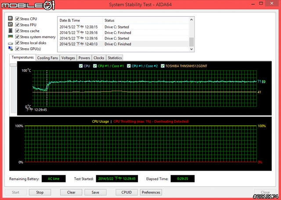This screenshot has height=200, width=281.
Task: Click the memory module icon beside Stress system memory
Action: [x=11, y=36]
